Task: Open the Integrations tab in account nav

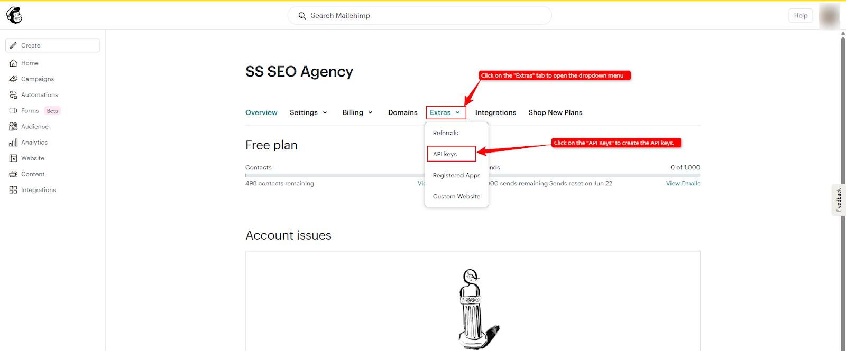Action: 495,112
